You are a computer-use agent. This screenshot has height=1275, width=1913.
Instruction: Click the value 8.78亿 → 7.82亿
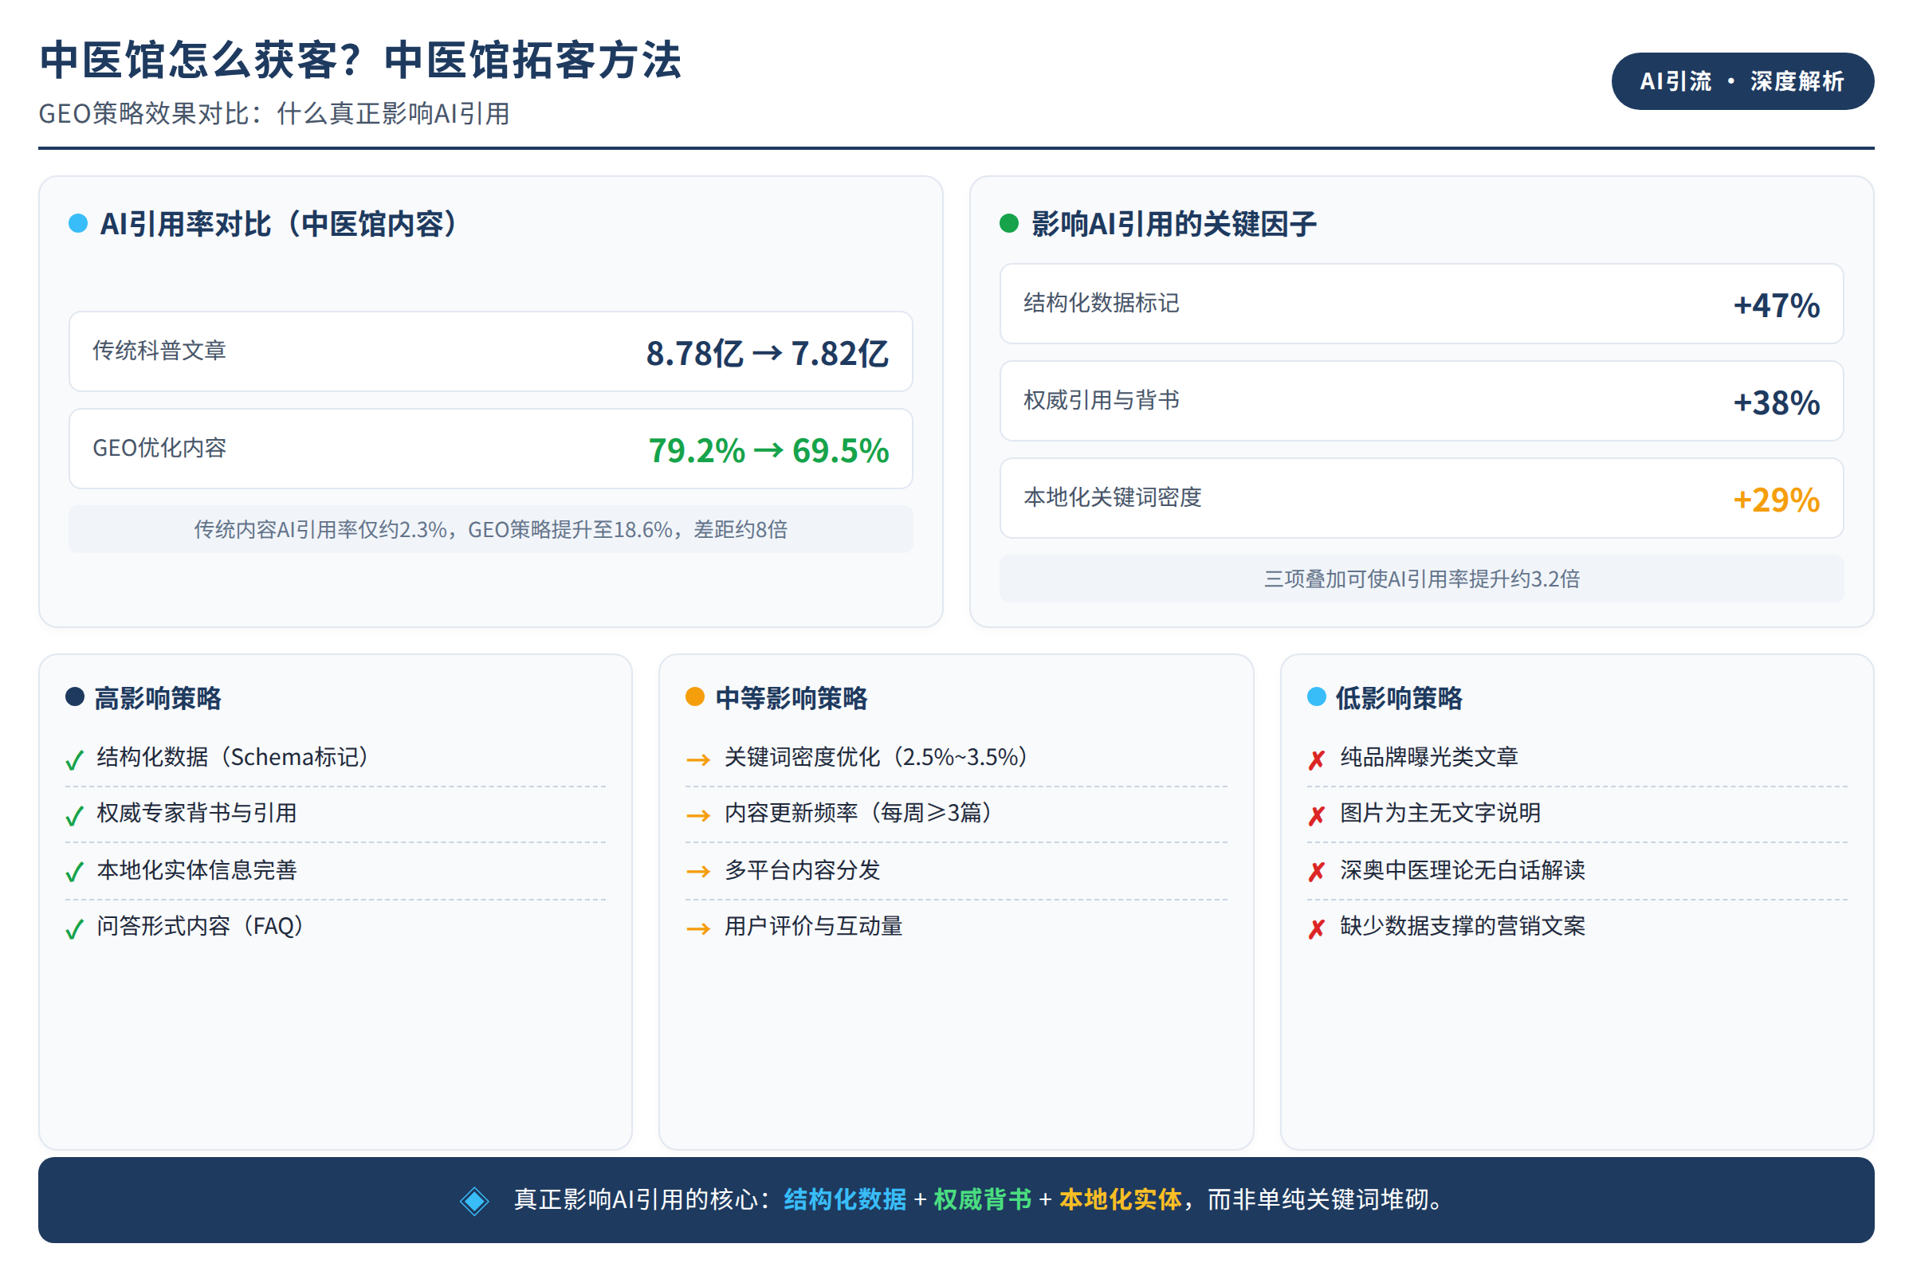click(x=767, y=354)
